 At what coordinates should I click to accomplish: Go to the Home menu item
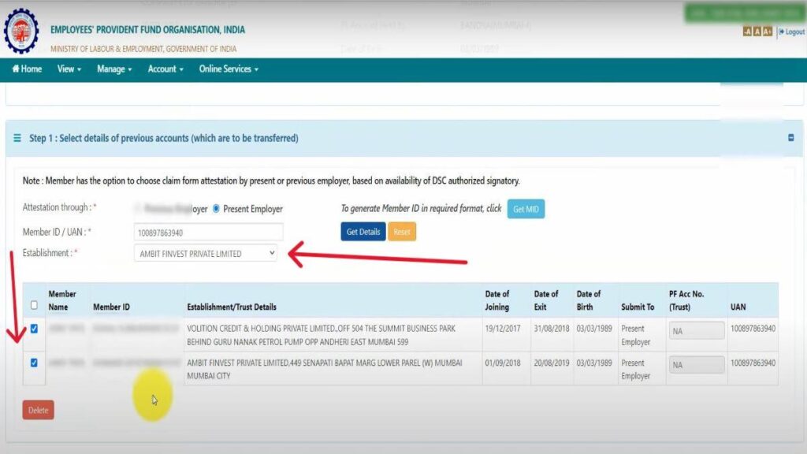tap(27, 69)
